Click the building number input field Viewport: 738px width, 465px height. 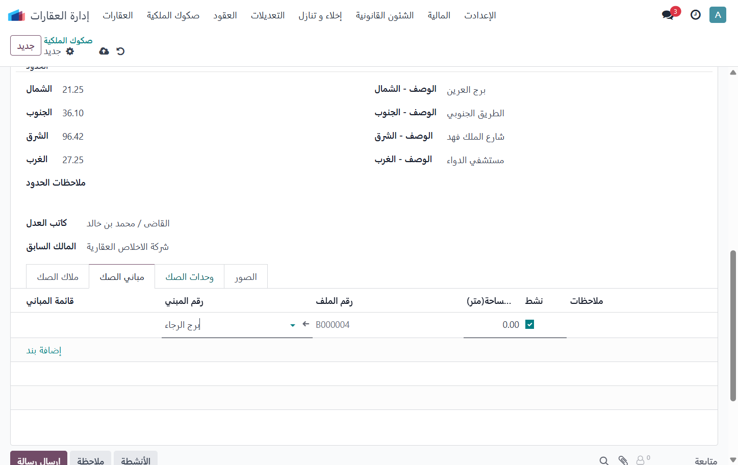(225, 325)
